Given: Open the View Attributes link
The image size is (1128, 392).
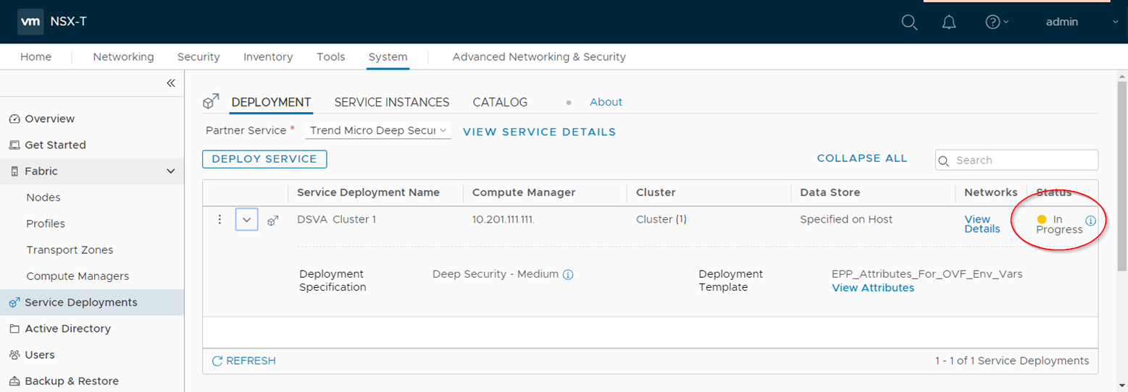Looking at the screenshot, I should 872,288.
